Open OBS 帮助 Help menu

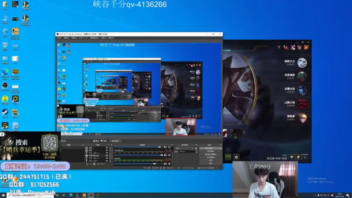point(111,38)
